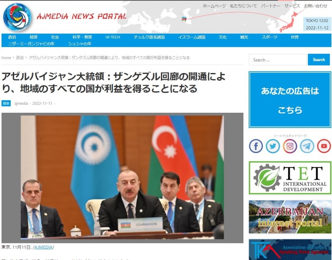
Task: Open the TET International Development banner
Action: tap(290, 178)
